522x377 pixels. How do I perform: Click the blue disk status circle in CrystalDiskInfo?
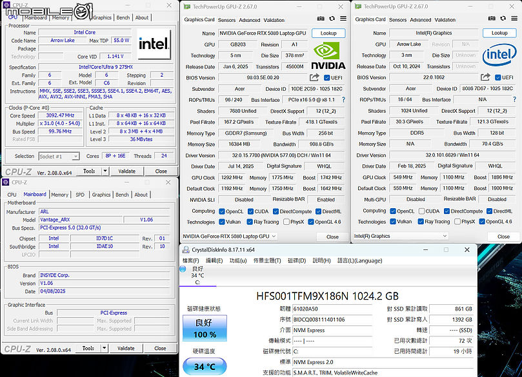(x=183, y=269)
